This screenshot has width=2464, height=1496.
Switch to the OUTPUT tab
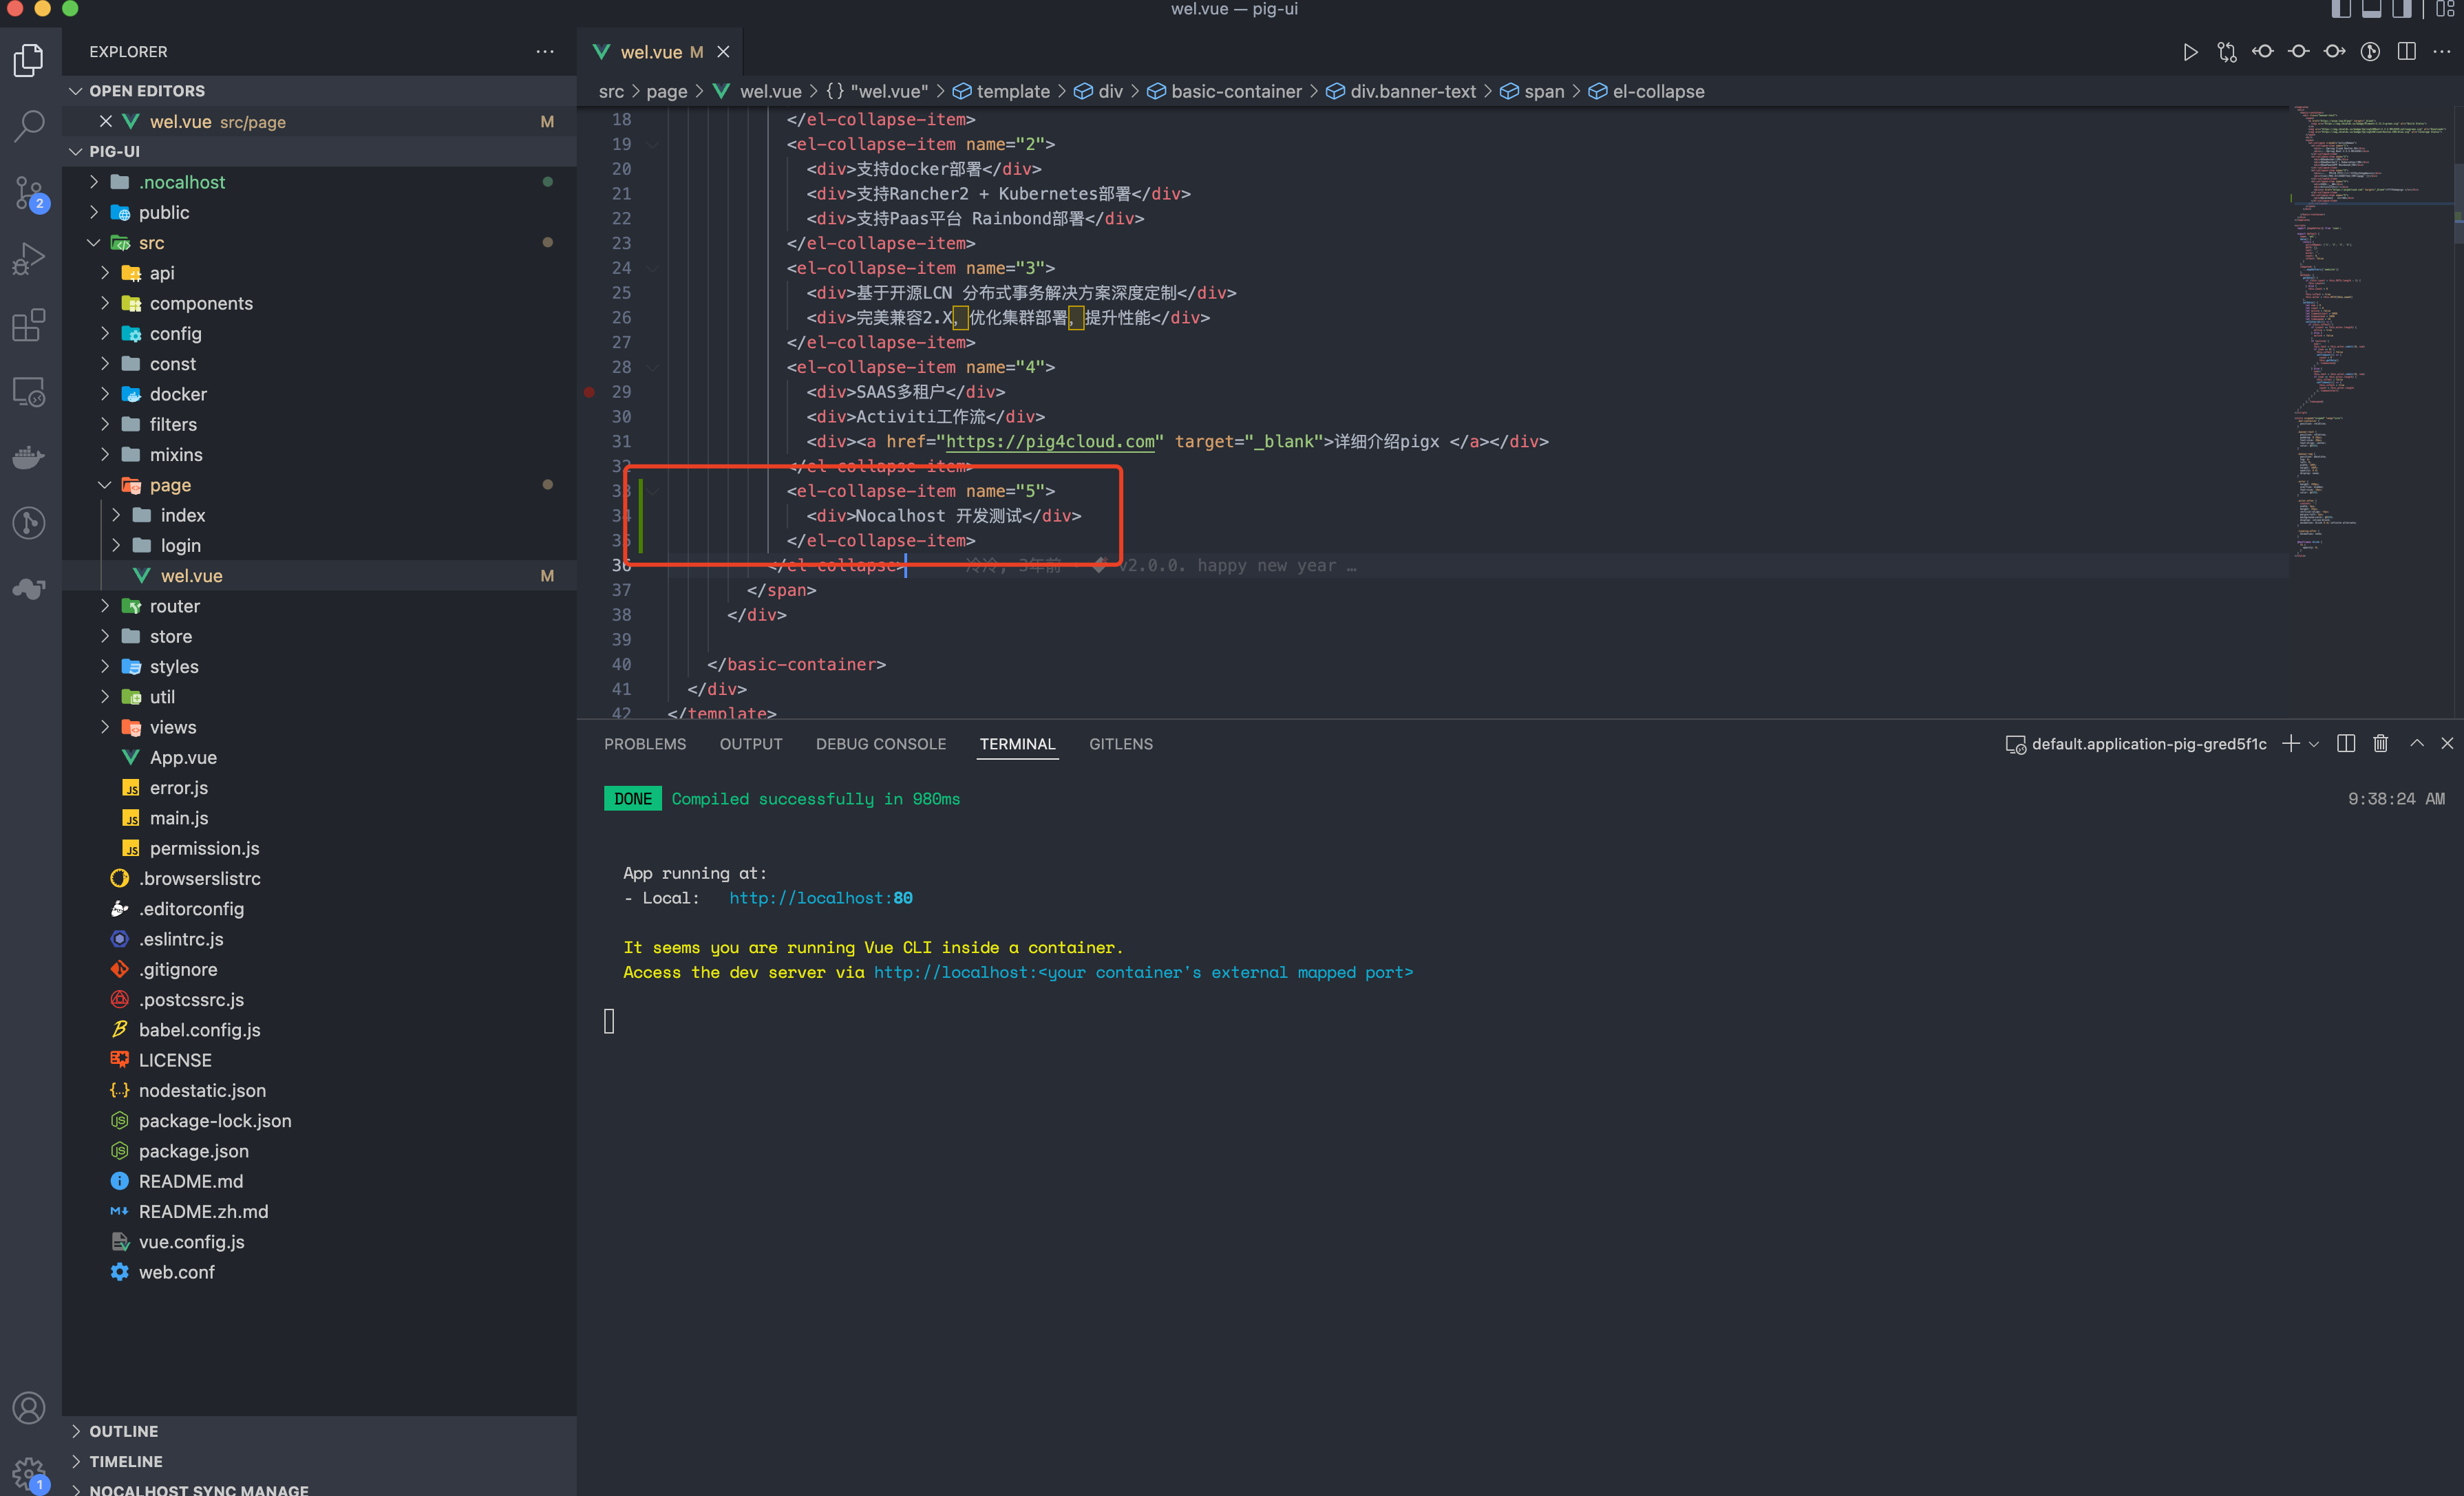[x=751, y=744]
